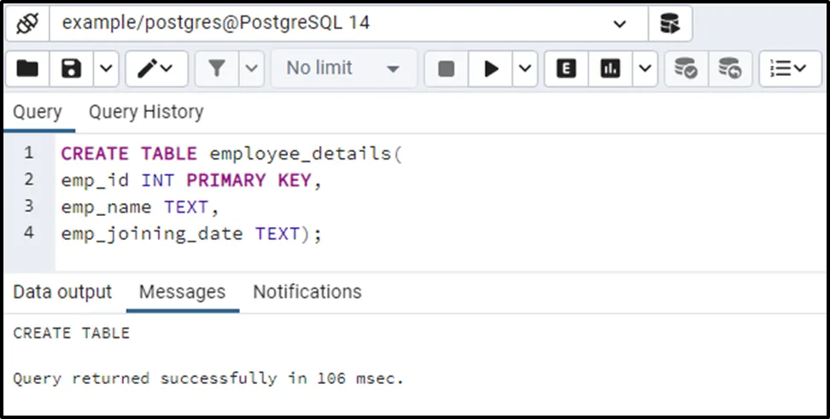Roll back the transaction

[x=730, y=68]
